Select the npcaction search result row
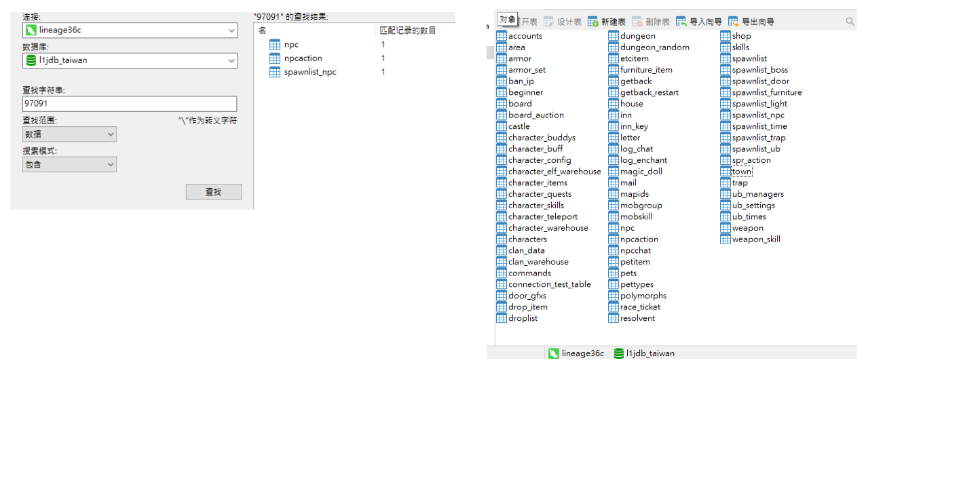 [x=353, y=58]
